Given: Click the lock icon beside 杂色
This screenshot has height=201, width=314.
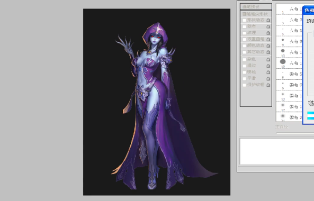Looking at the screenshot, I should click(268, 59).
